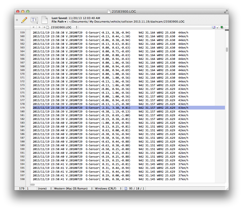Click the horizontal scrollbar thumb below the text

point(33,185)
